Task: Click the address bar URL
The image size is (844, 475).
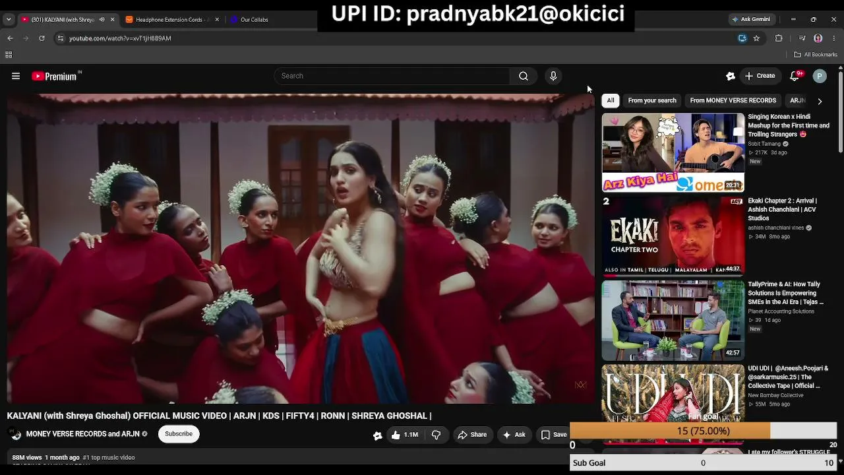Action: (120, 38)
